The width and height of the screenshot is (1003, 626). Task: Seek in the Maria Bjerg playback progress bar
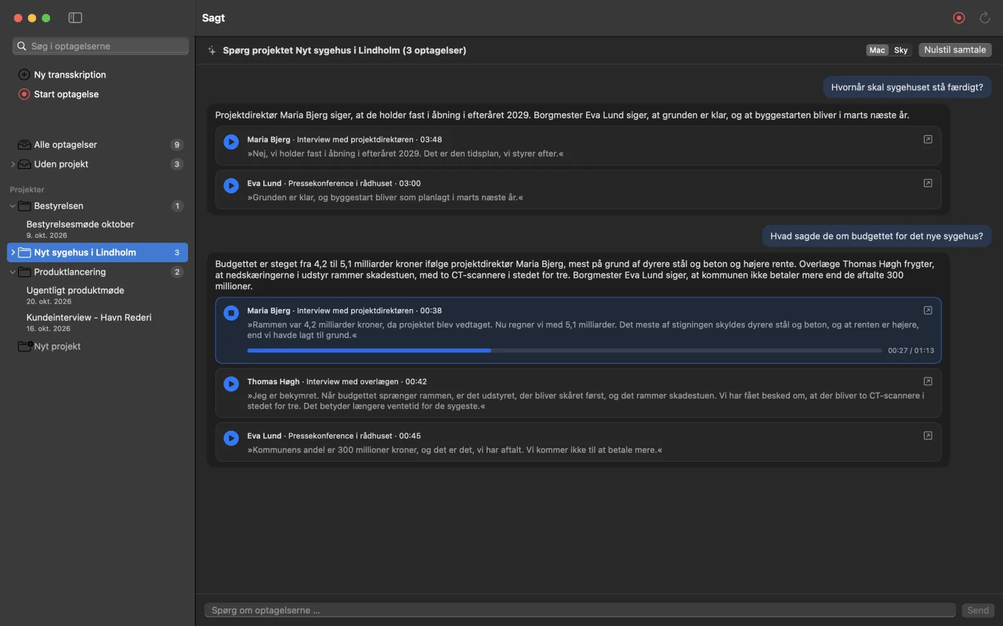[x=564, y=351]
